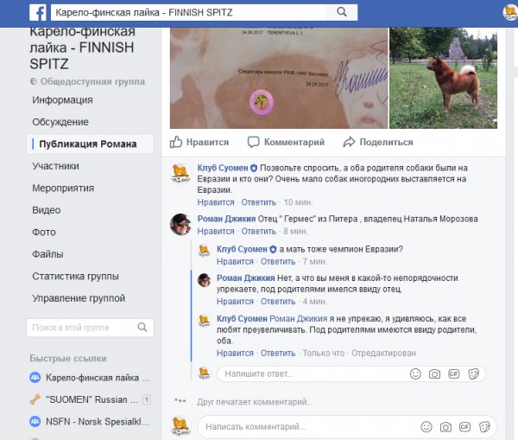518x440 pixels.
Task: Add GIF in main comment field
Action: point(464,427)
